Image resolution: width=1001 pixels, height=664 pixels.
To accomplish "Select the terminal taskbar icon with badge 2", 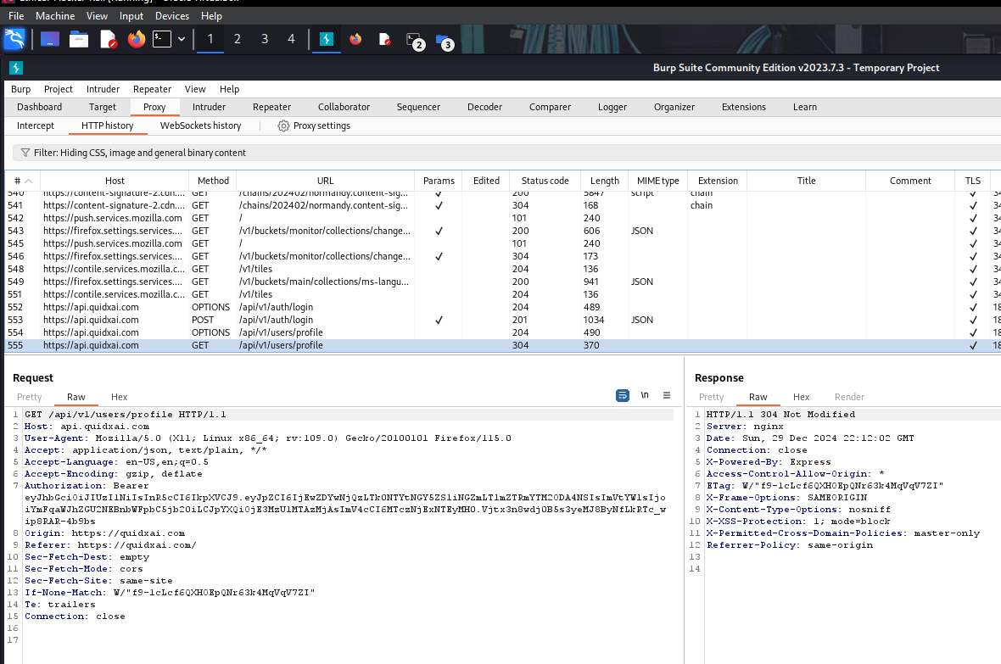I will 416,41.
